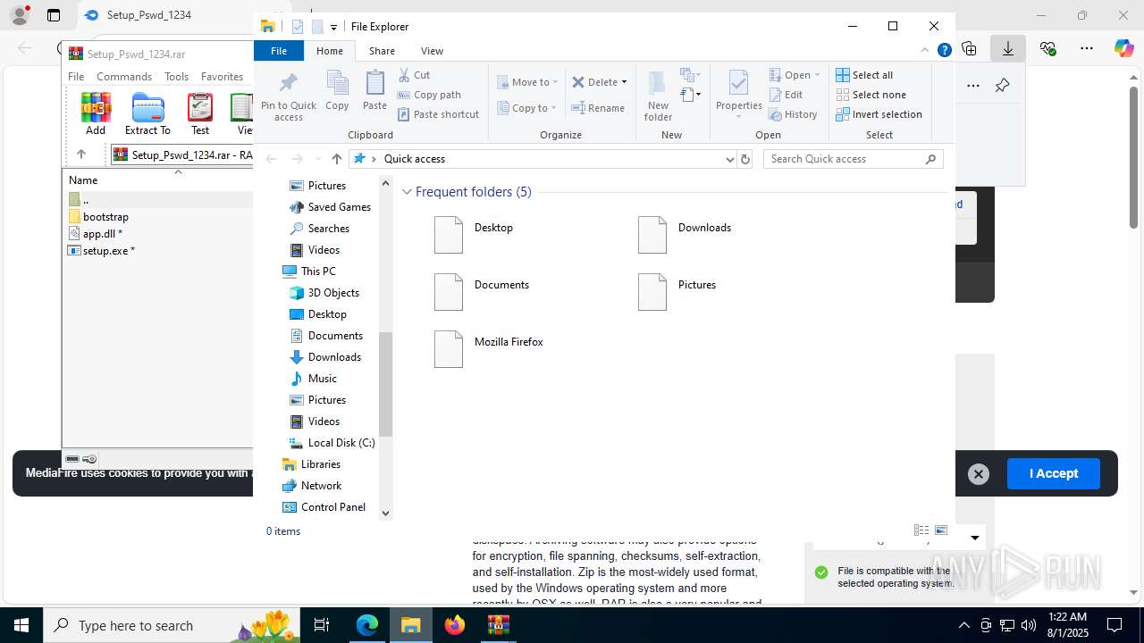Switch to the View ribbon tab
The image size is (1144, 643).
click(x=432, y=51)
